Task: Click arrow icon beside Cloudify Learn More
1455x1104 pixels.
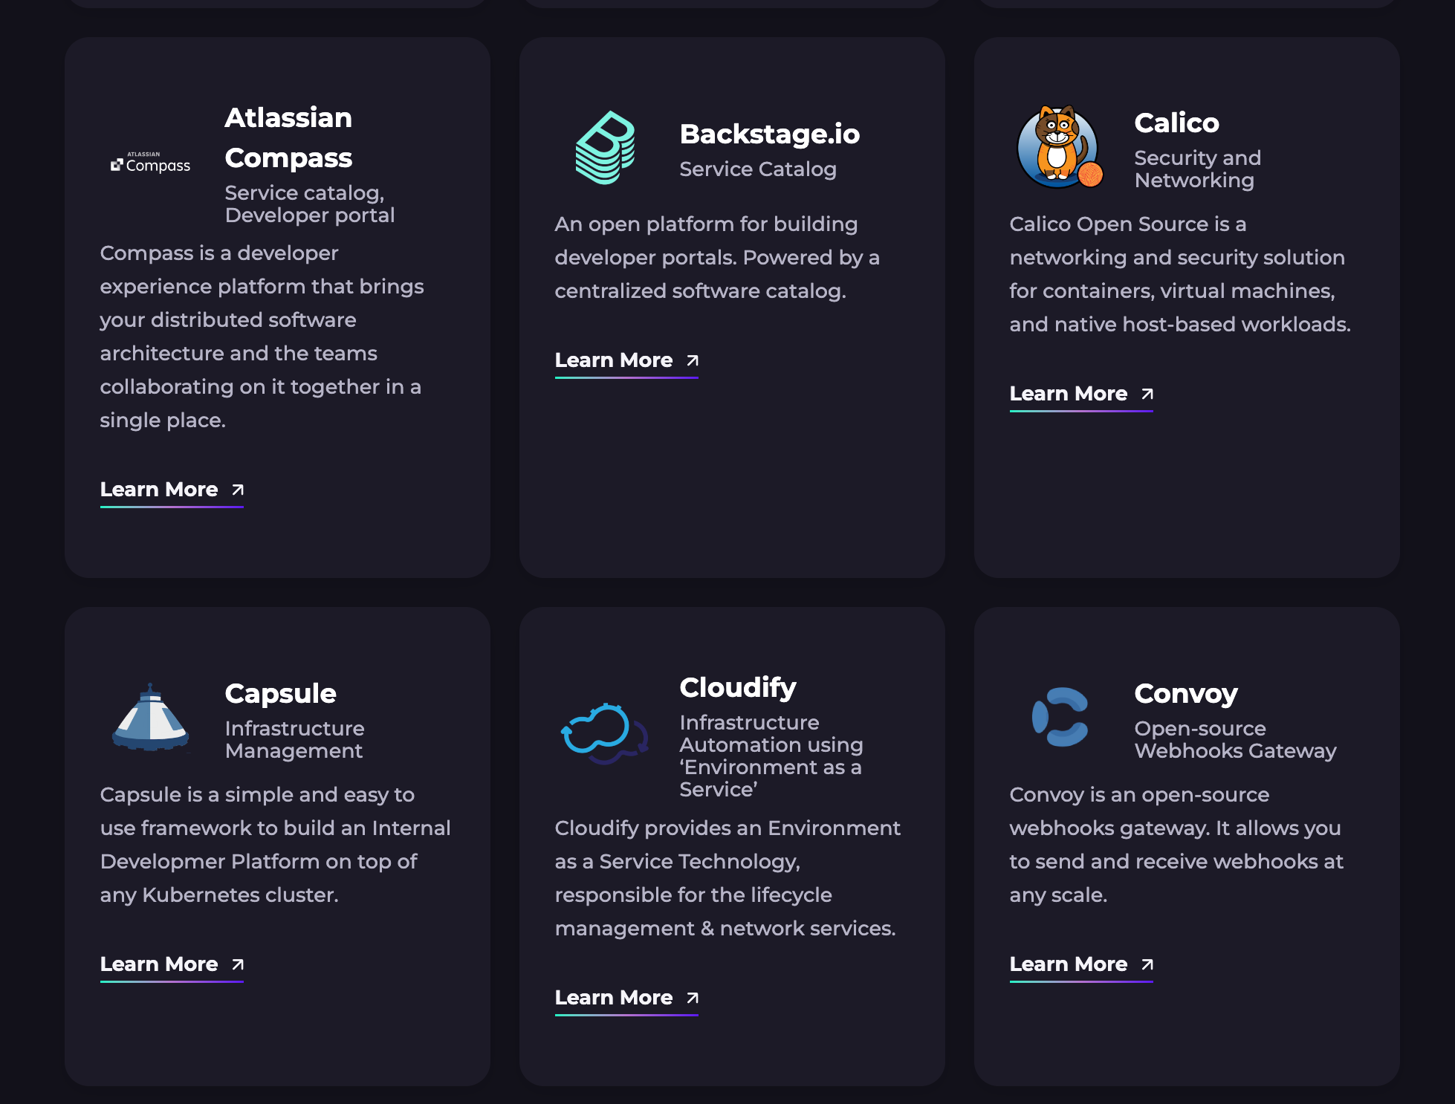Action: coord(693,998)
